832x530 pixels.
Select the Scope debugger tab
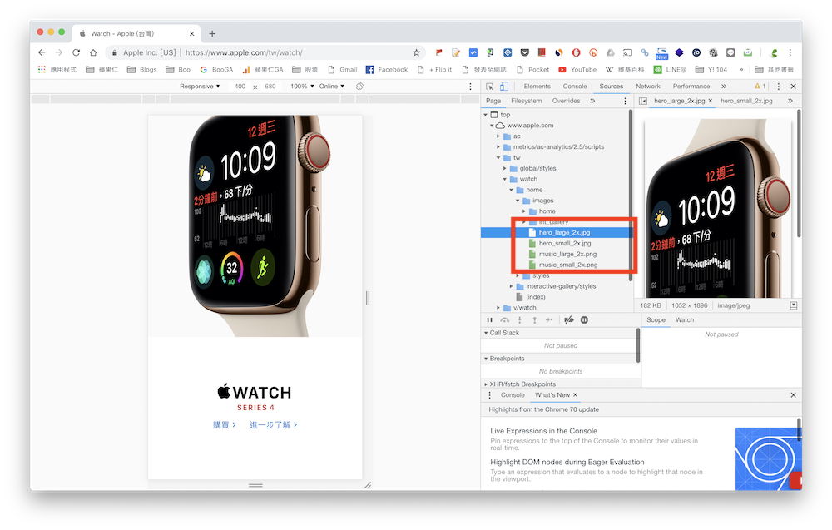[656, 319]
